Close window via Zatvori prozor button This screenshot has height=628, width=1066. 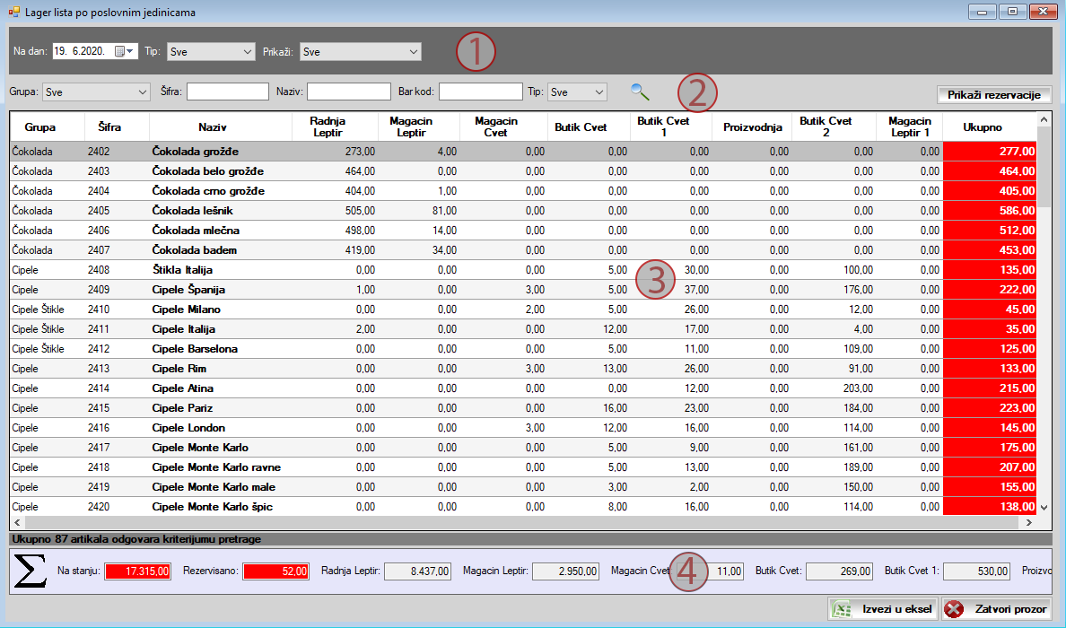coord(997,609)
